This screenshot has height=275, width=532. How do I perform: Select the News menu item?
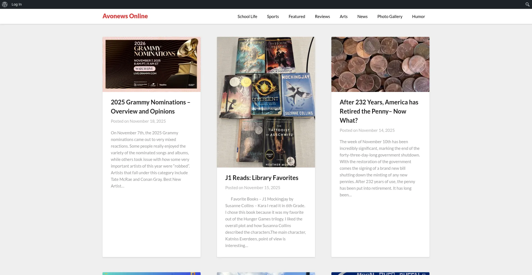pos(362,17)
